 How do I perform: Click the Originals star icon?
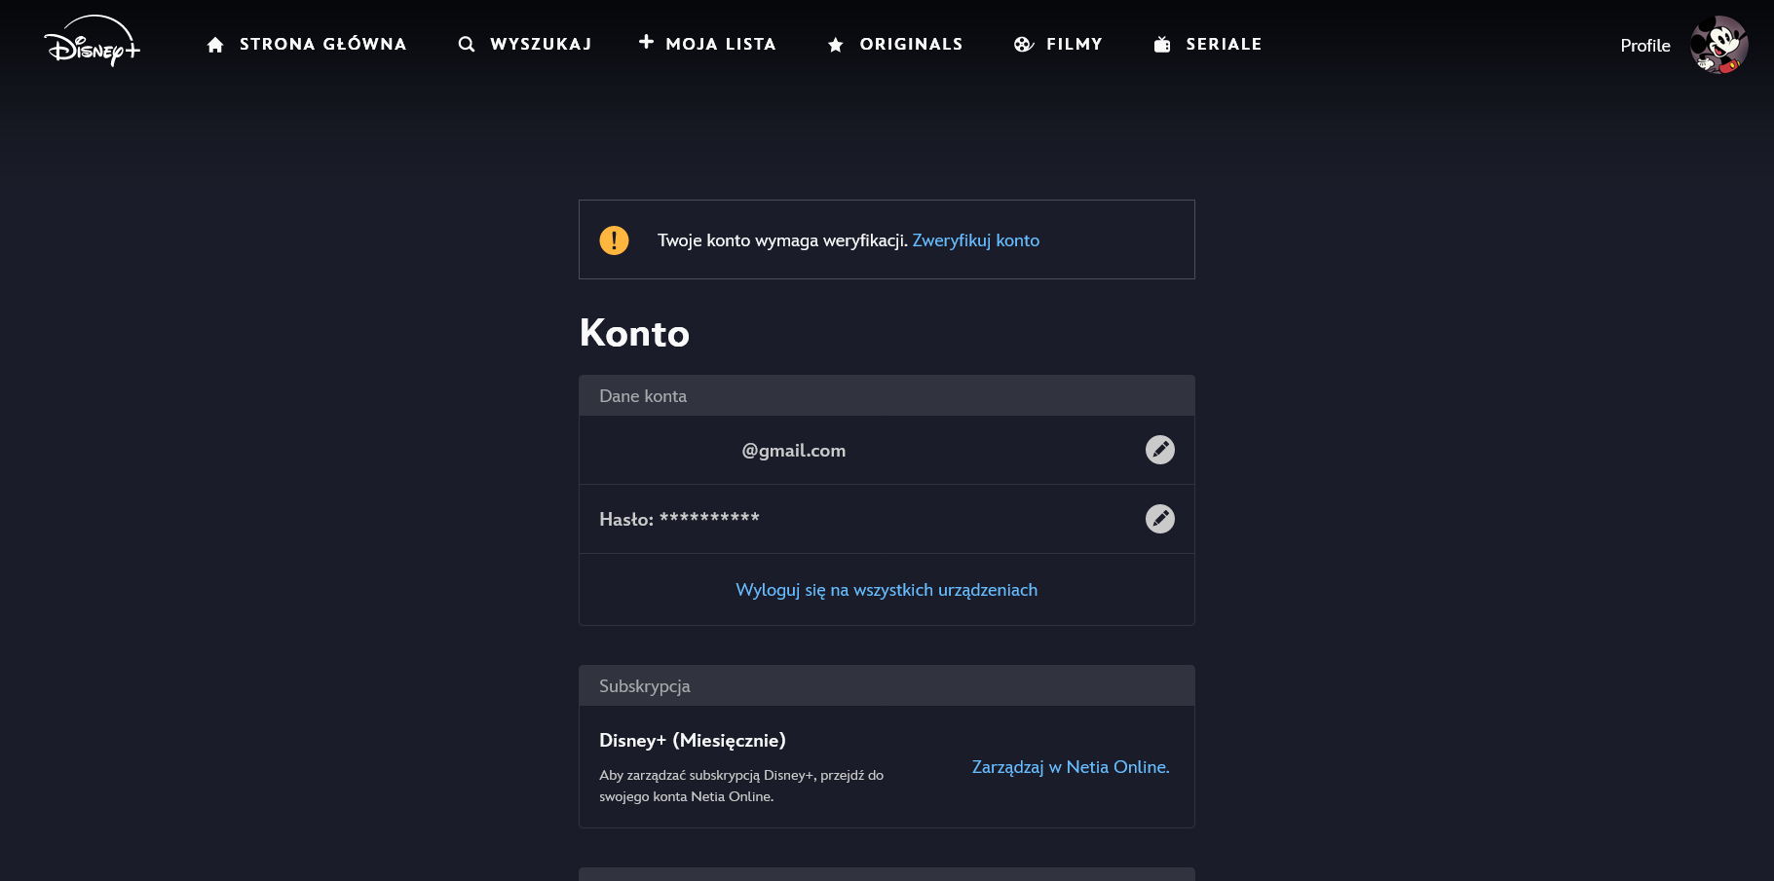tap(835, 45)
